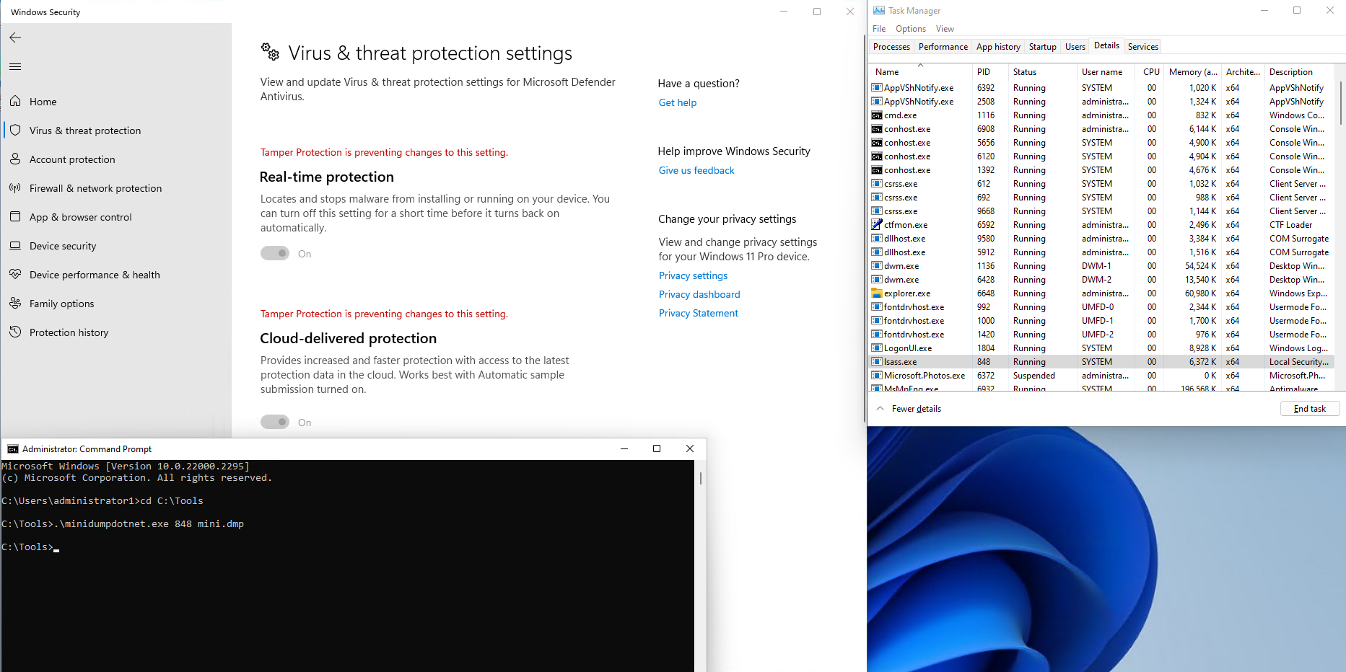Click the ctfmon.exe pen icon in Task Manager

877,224
